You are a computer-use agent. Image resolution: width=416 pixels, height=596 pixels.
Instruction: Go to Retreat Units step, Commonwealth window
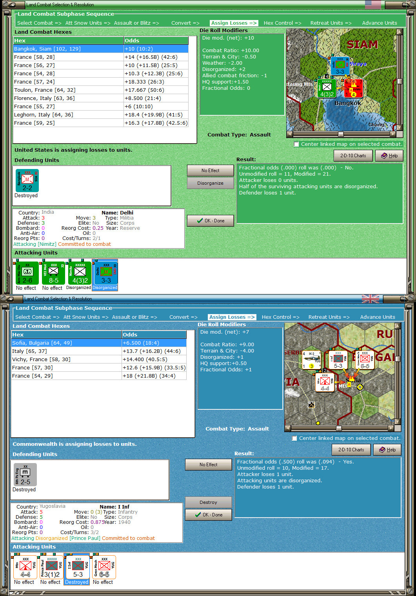click(329, 317)
